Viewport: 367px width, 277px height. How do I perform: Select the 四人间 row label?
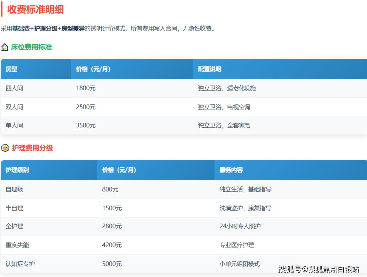pyautogui.click(x=14, y=88)
